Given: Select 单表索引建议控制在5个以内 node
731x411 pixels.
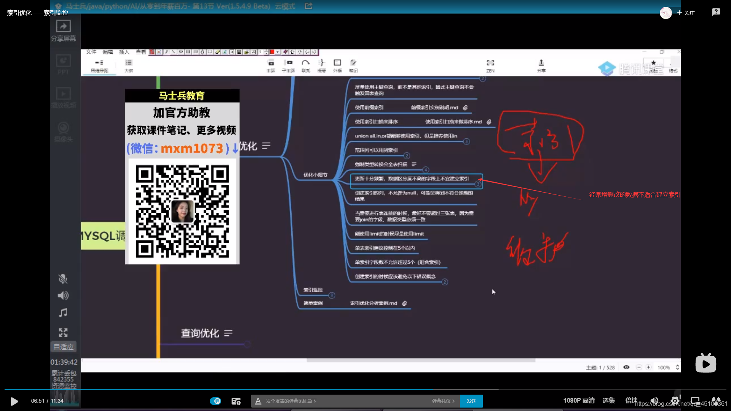Looking at the screenshot, I should (x=385, y=248).
